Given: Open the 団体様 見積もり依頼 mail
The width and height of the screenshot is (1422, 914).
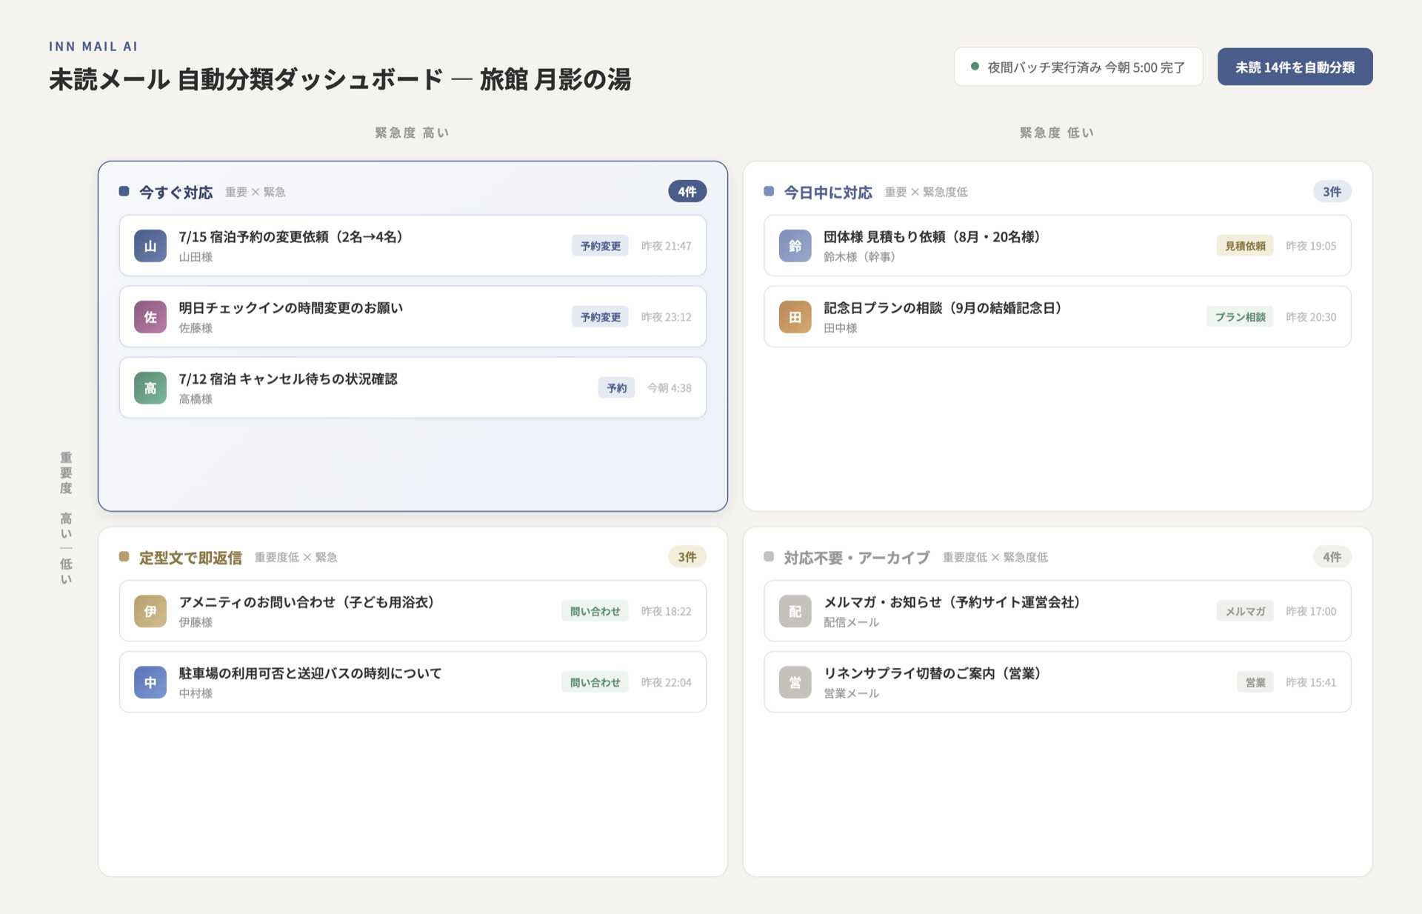Looking at the screenshot, I should tap(1057, 246).
